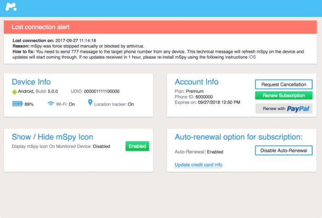
Task: Select the How to fix instruction text
Action: [158, 54]
